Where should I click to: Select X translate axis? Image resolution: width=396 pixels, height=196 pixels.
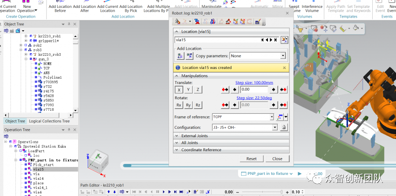point(179,90)
